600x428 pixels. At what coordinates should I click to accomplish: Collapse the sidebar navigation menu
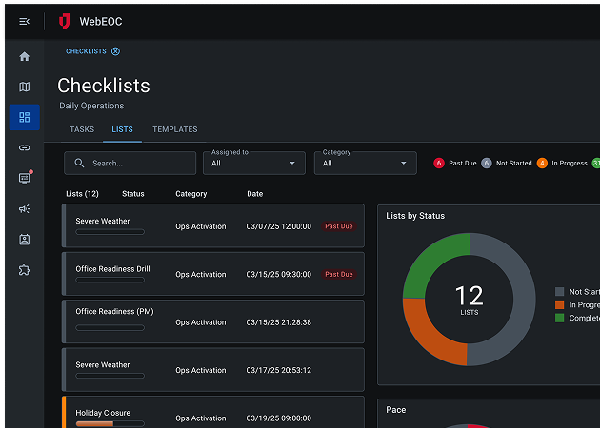pyautogui.click(x=24, y=21)
